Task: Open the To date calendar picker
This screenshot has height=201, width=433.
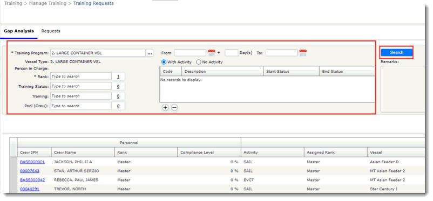Action: [303, 53]
